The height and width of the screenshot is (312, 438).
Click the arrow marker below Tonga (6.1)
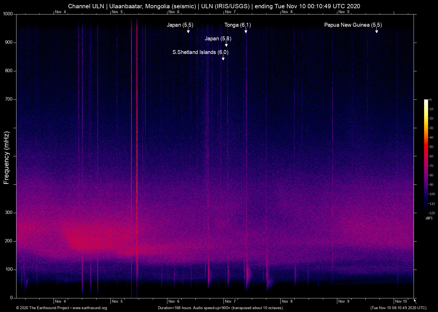pos(246,31)
